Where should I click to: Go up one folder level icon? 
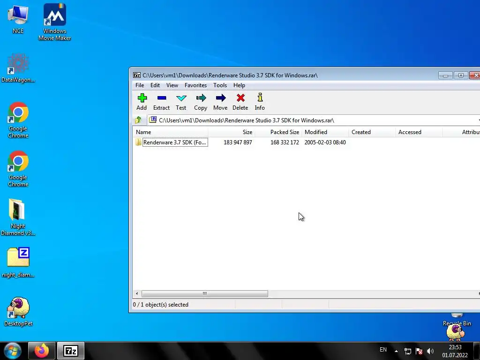point(138,120)
